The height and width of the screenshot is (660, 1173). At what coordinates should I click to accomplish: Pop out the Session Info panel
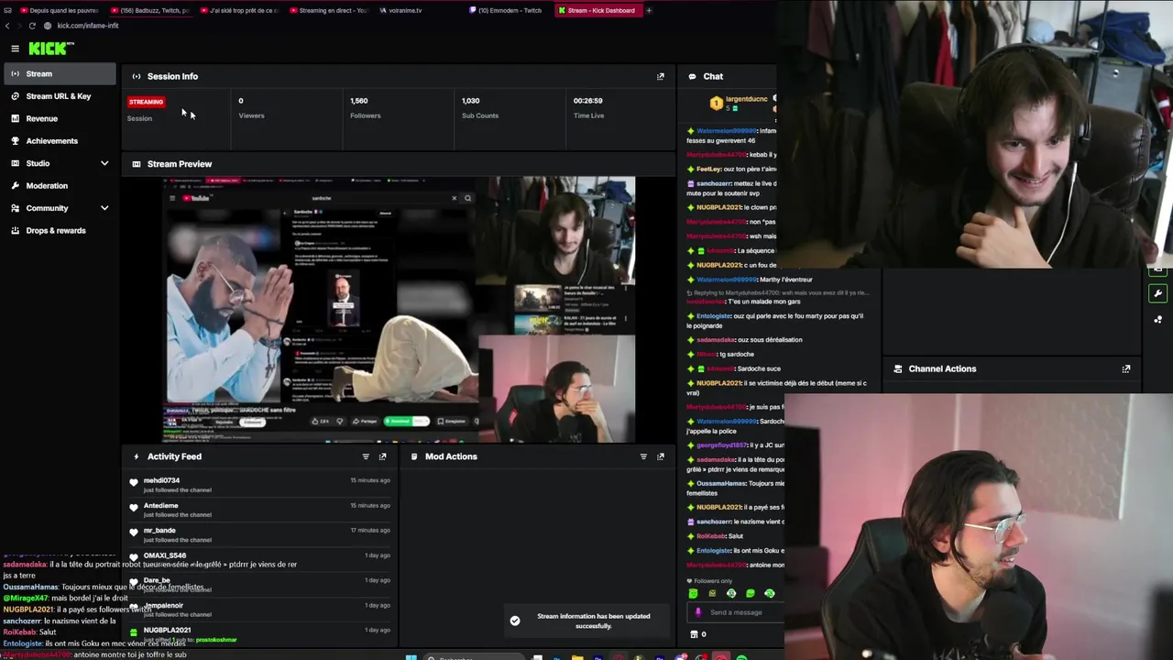tap(661, 76)
